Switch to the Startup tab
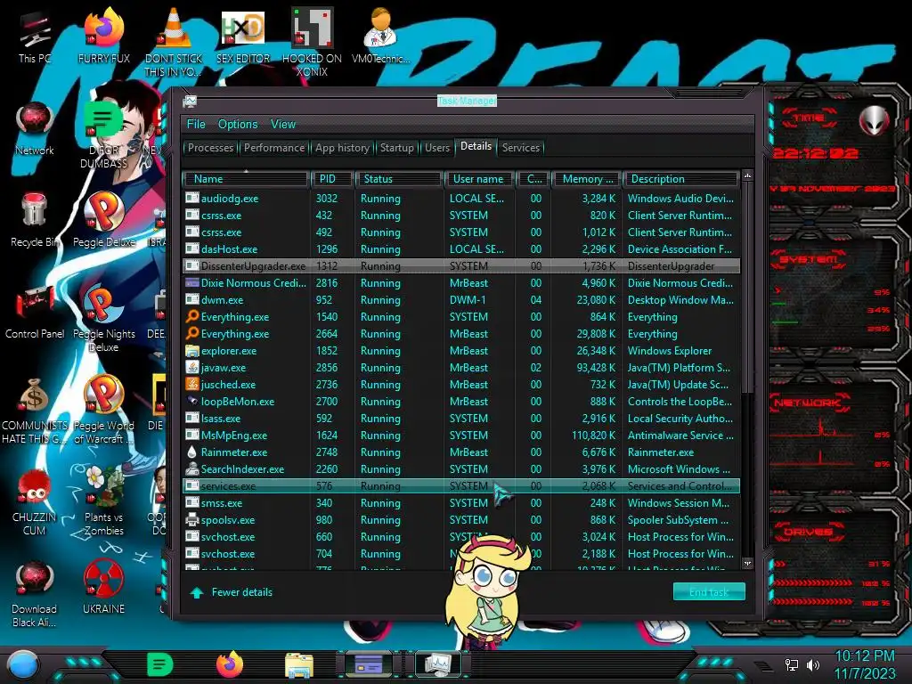The image size is (912, 684). click(396, 148)
